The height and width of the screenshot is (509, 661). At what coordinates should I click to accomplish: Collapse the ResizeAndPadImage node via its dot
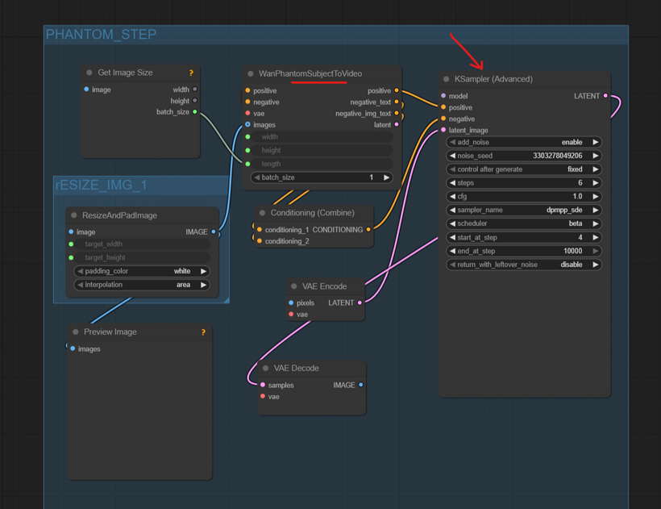[74, 215]
